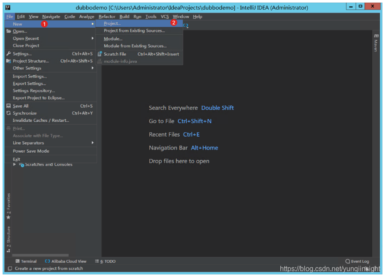Click the Synchronize refresh icon
Image resolution: width=385 pixels, height=277 pixels.
(x=9, y=113)
